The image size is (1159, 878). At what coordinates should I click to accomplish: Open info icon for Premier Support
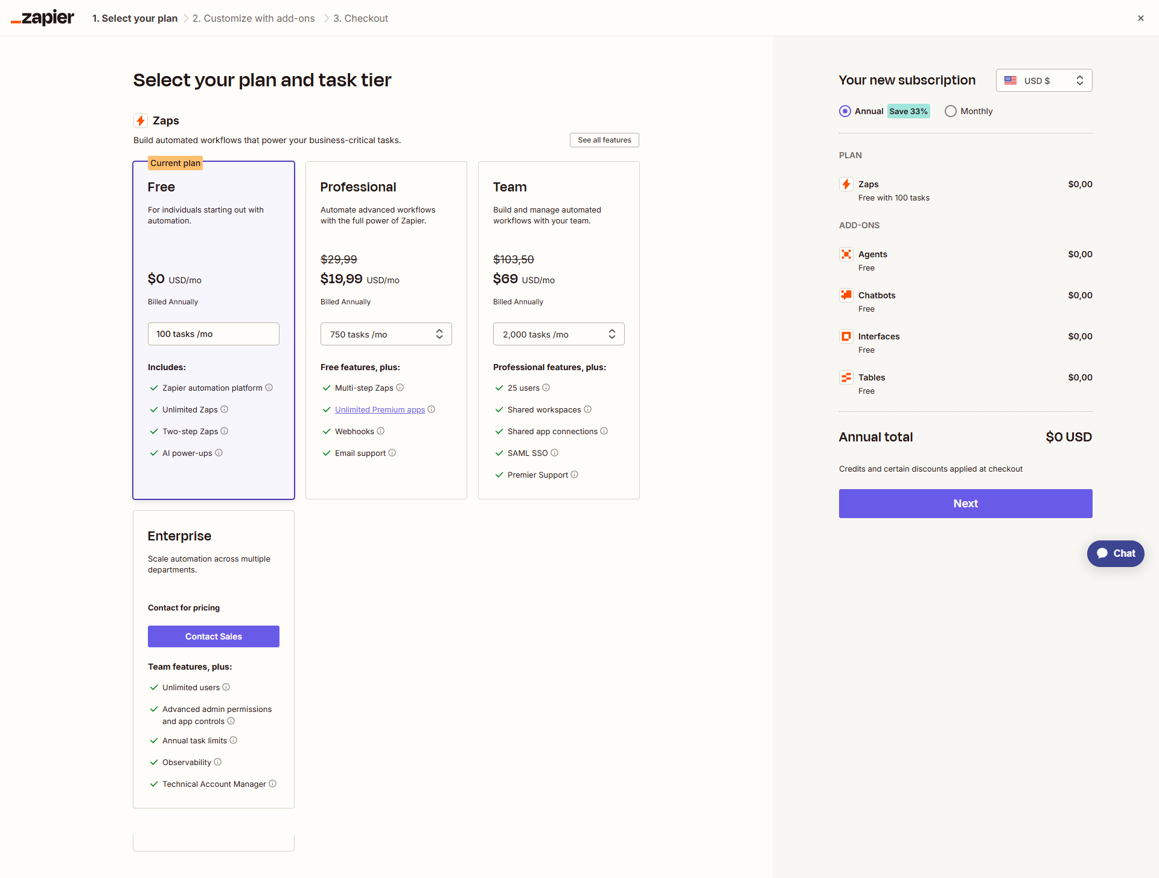[x=575, y=475]
